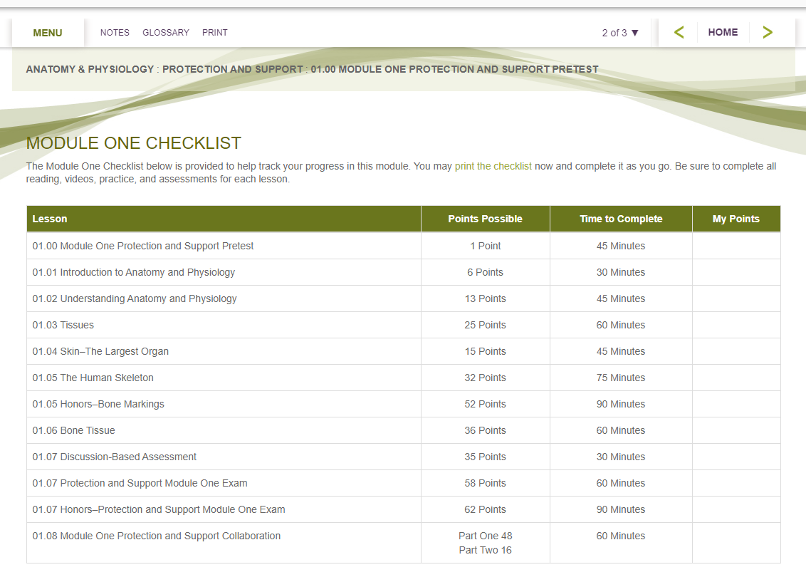
Task: Click the '1 Point' cell
Action: point(486,246)
